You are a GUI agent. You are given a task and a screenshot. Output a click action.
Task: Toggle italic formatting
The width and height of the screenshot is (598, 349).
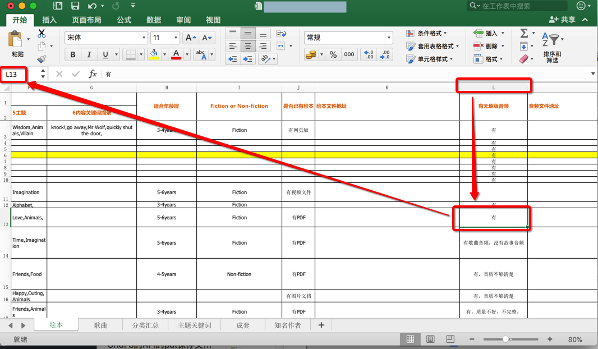point(89,54)
